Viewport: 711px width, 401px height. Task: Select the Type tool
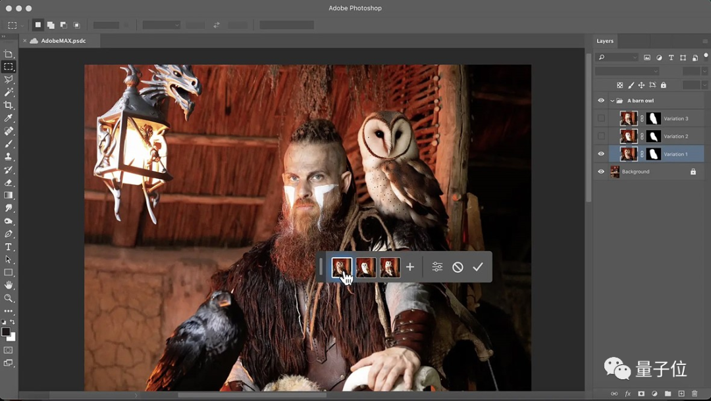coord(9,247)
